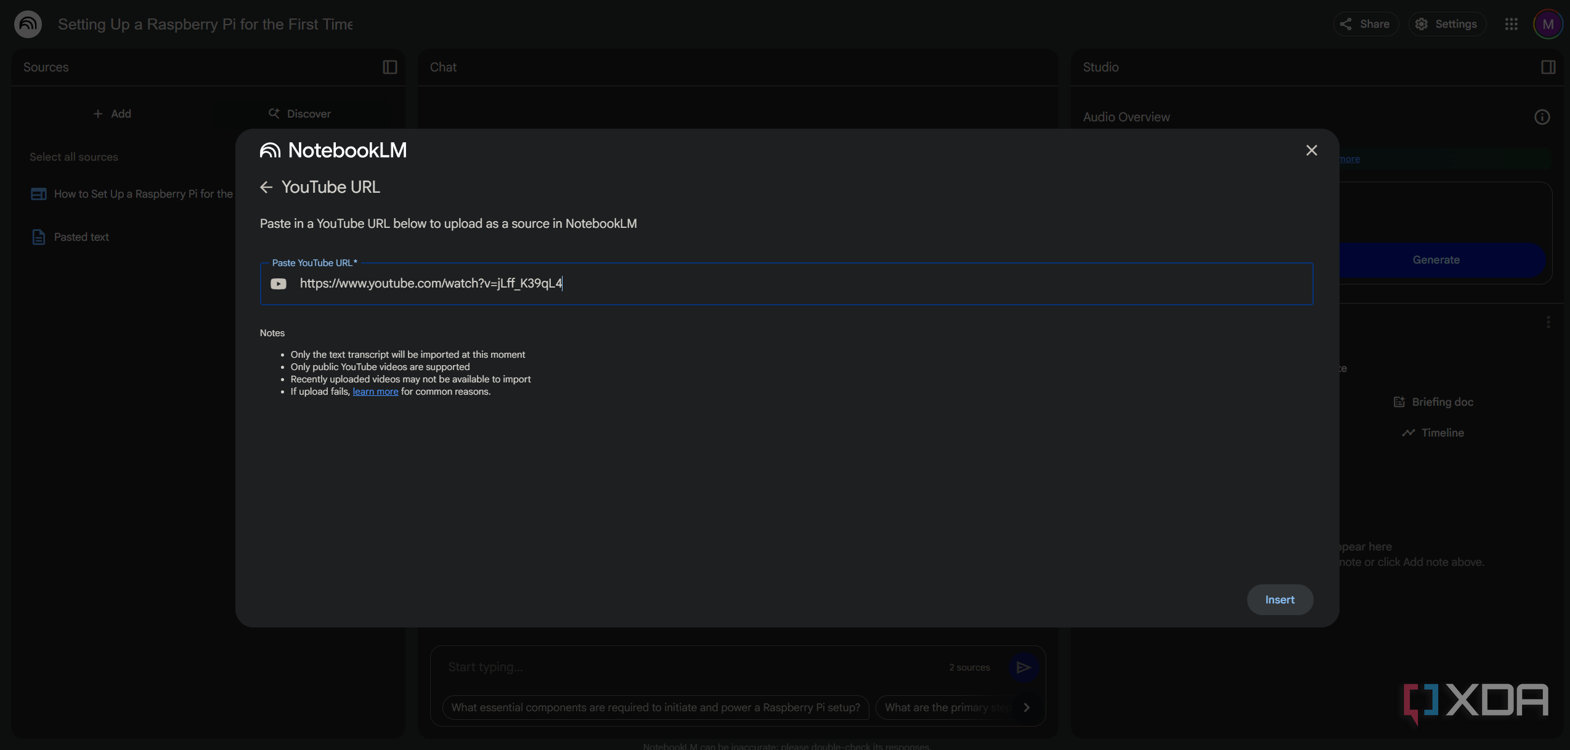1570x750 pixels.
Task: Click the Insert button
Action: coord(1280,600)
